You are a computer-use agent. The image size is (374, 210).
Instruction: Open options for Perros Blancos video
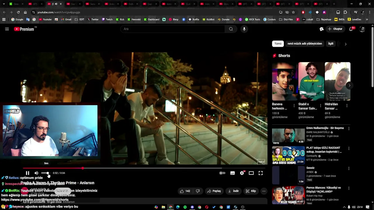click(349, 188)
